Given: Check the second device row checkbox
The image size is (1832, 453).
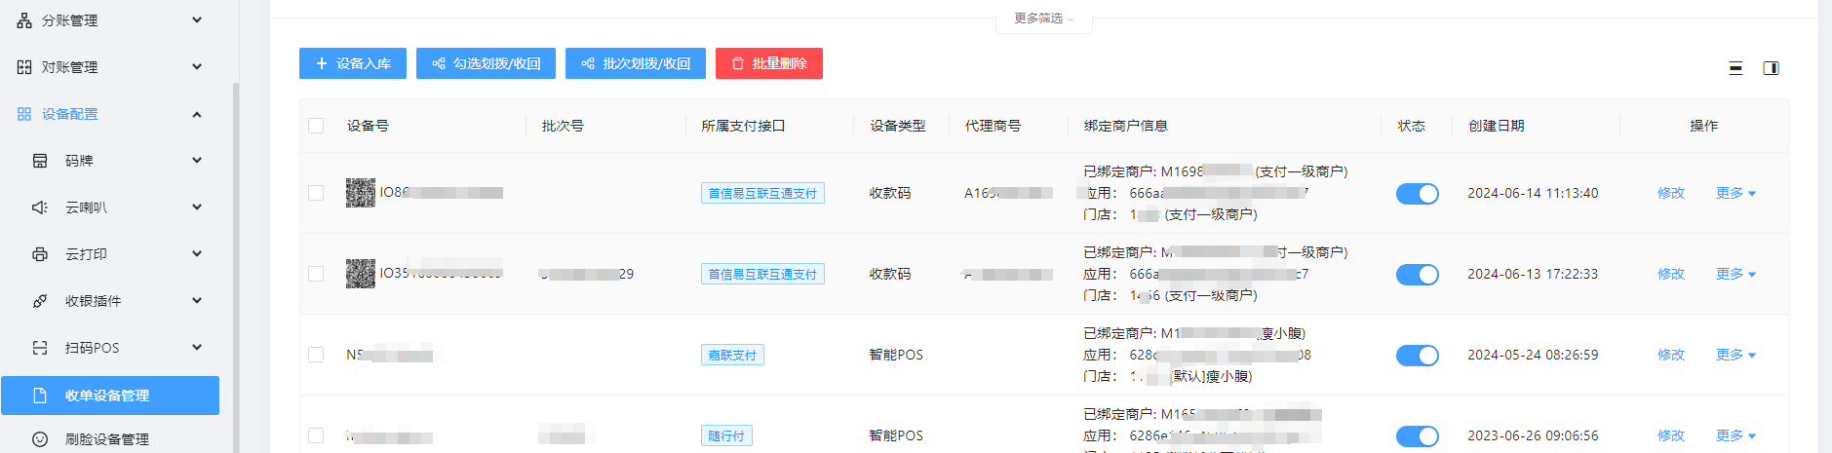Looking at the screenshot, I should coord(316,274).
